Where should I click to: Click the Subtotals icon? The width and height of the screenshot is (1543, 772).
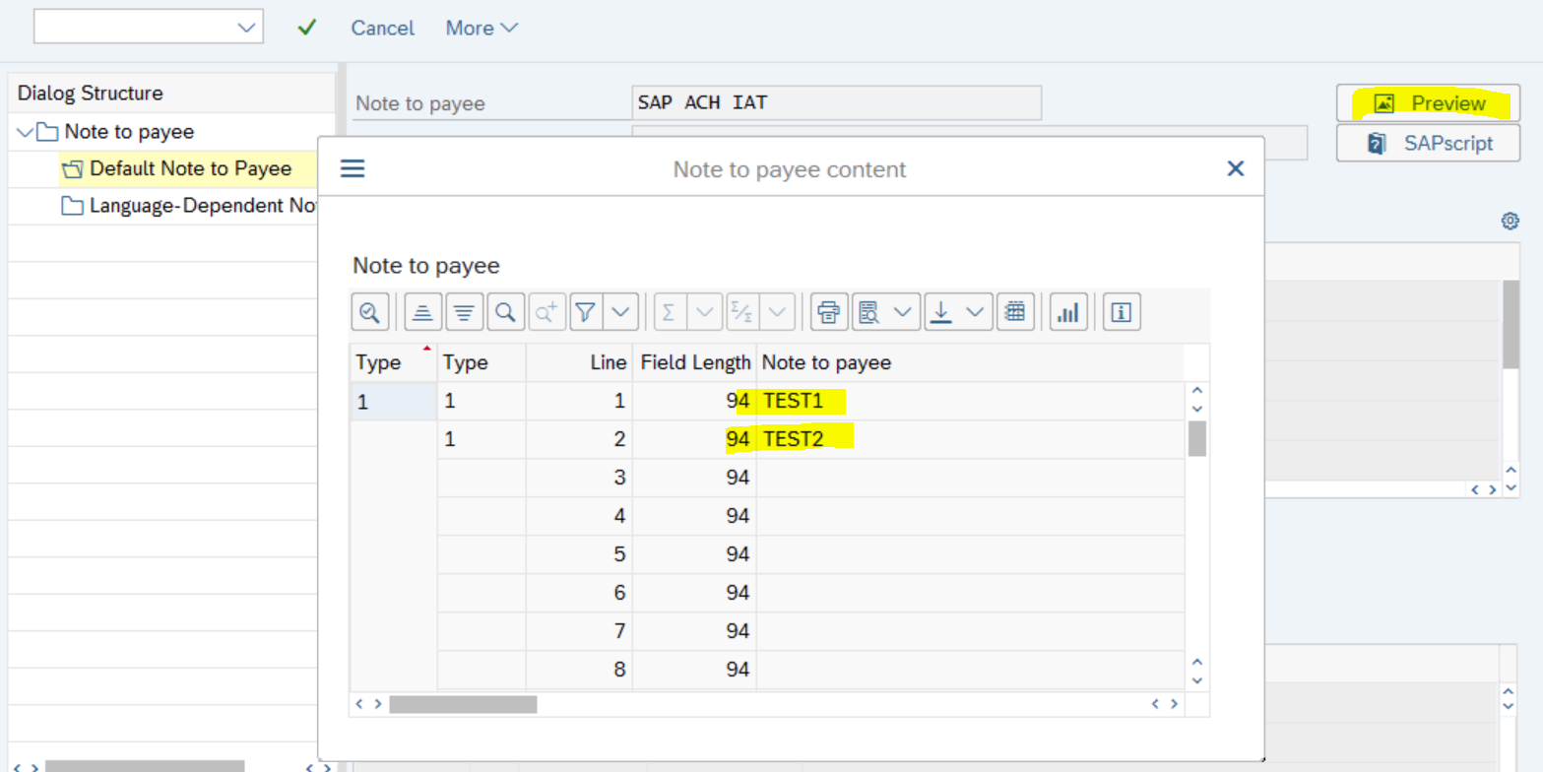[x=740, y=313]
